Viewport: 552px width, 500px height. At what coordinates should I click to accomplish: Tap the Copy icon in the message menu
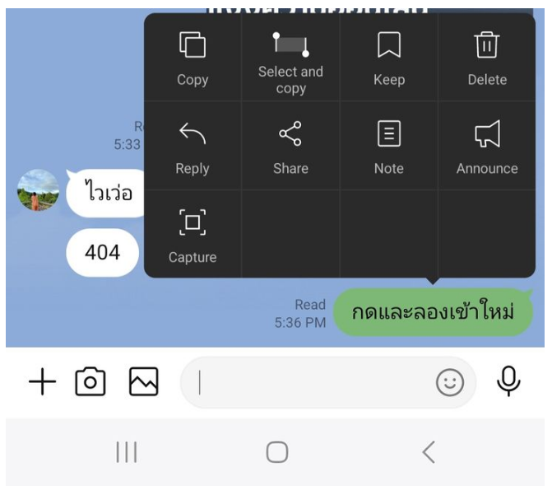(193, 44)
